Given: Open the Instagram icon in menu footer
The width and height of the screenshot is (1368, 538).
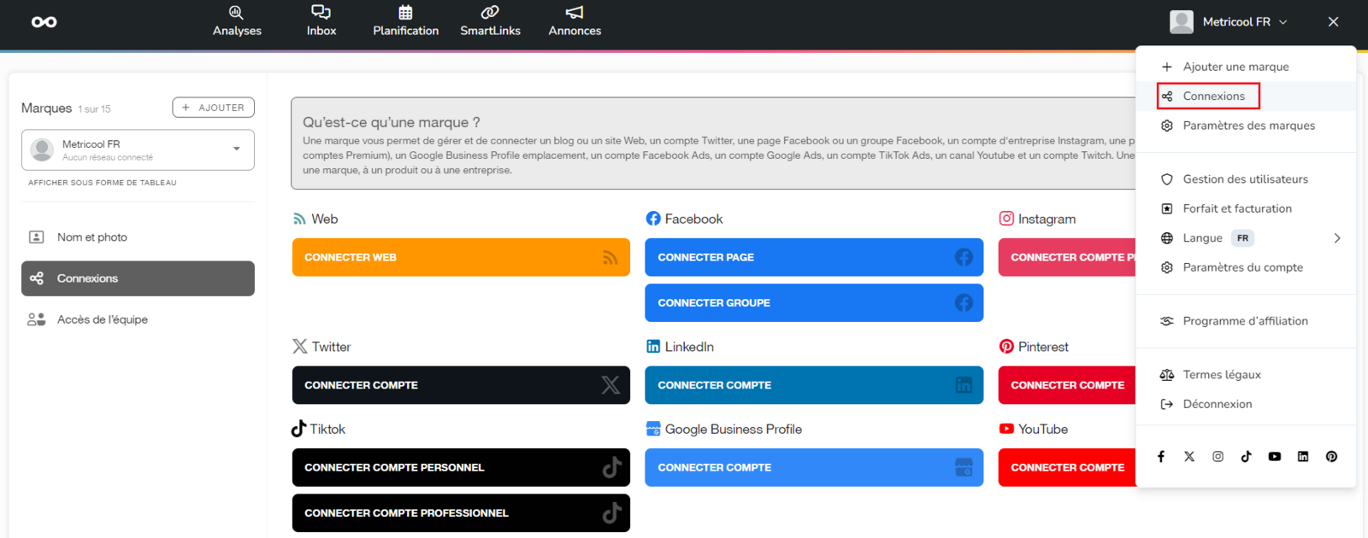Looking at the screenshot, I should pyautogui.click(x=1218, y=457).
